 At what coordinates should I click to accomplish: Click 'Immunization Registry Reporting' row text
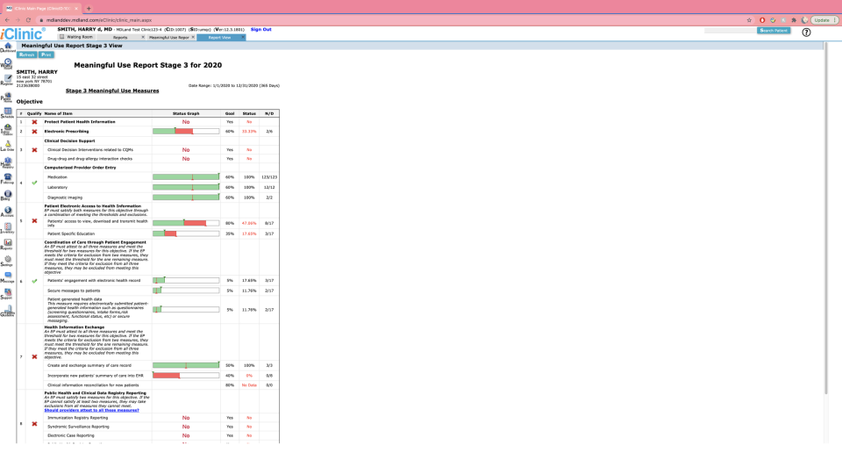tap(77, 418)
